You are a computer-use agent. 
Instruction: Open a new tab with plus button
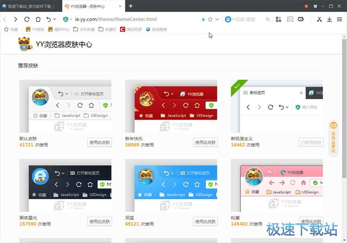click(131, 6)
